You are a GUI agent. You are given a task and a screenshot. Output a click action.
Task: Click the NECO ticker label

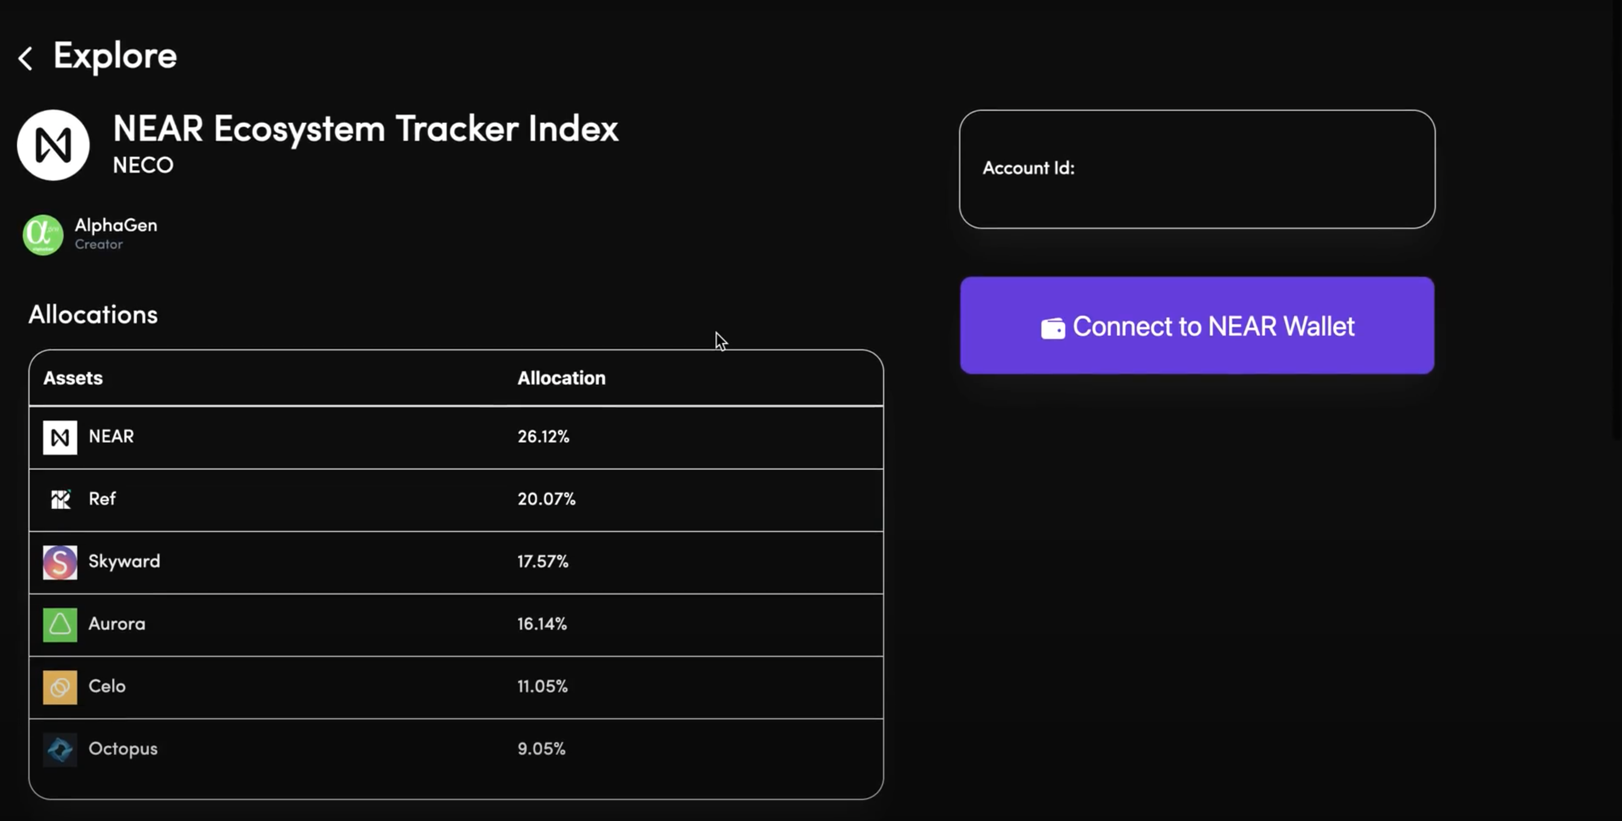click(x=143, y=165)
